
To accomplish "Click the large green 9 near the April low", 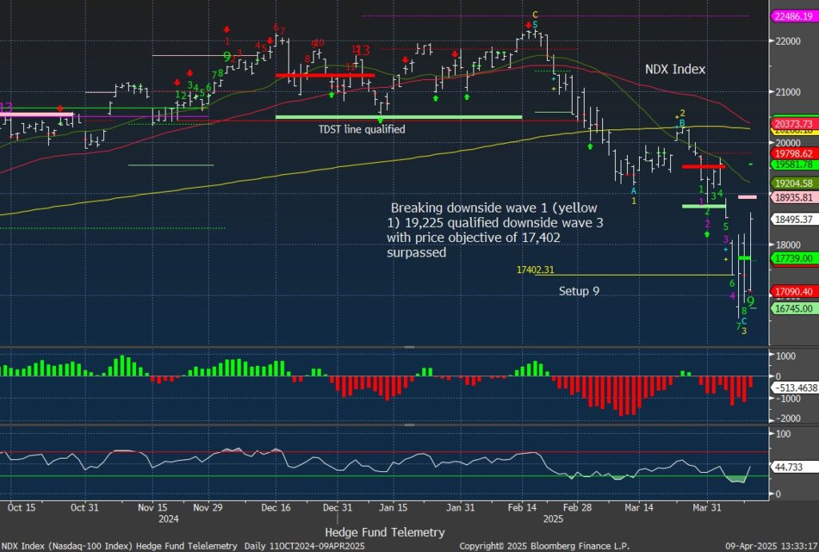I will click(750, 302).
